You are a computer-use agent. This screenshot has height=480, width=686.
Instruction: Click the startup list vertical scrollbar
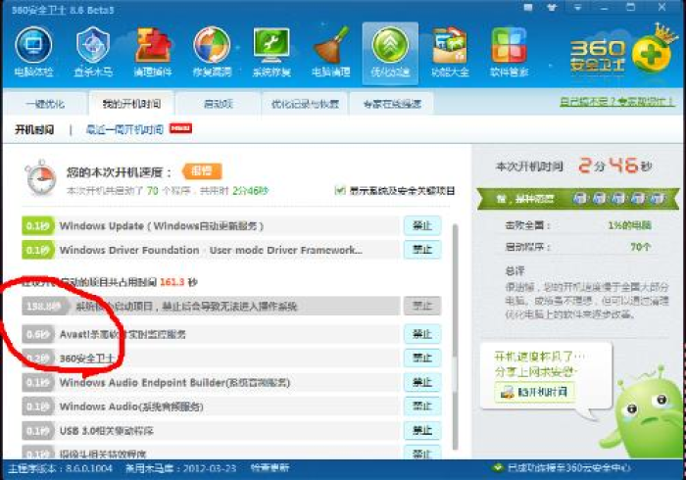pos(455,337)
